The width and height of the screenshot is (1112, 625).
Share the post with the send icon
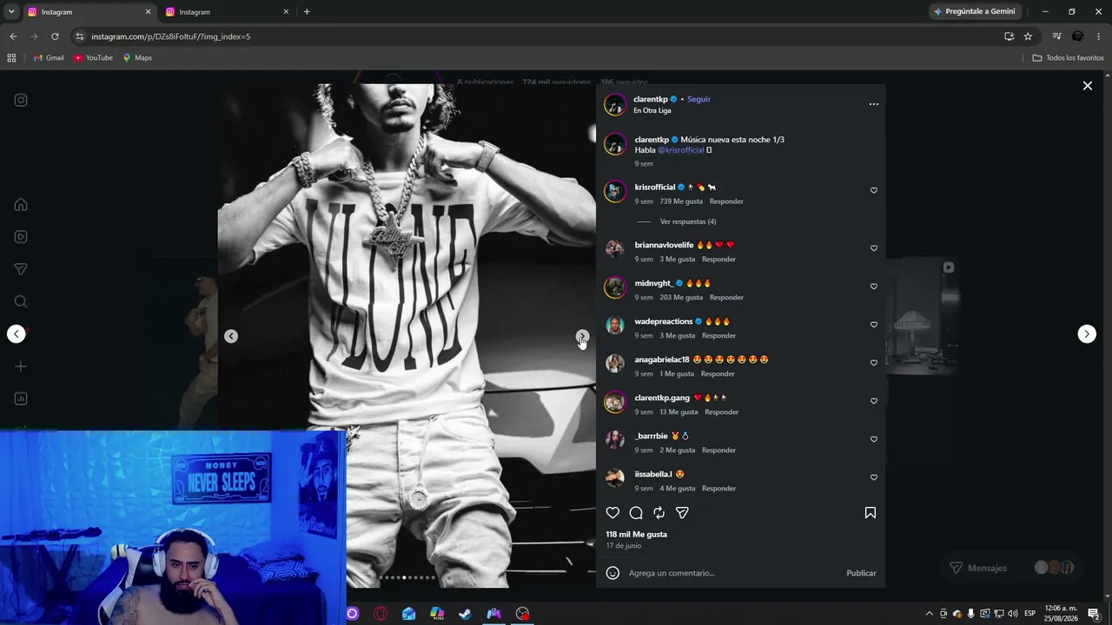coord(682,513)
